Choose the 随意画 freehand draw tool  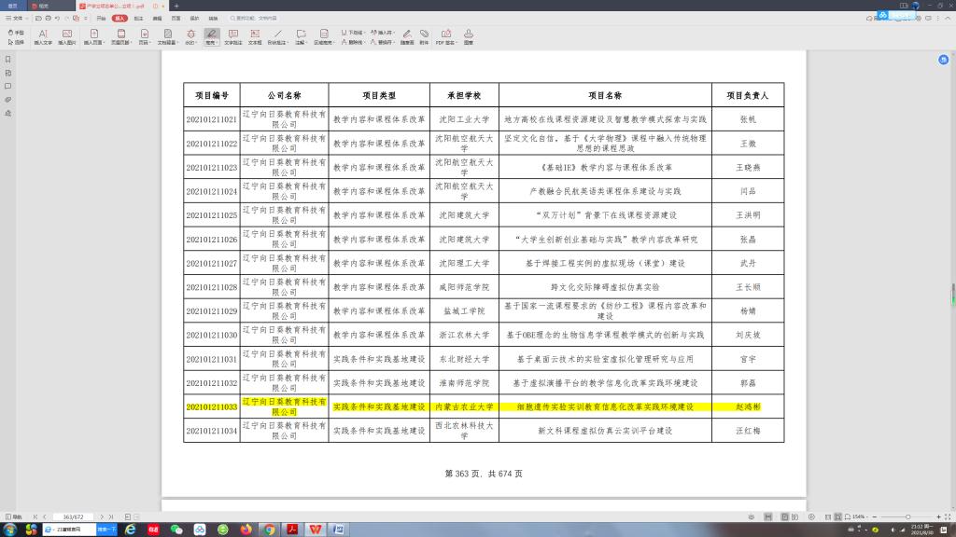(x=406, y=37)
